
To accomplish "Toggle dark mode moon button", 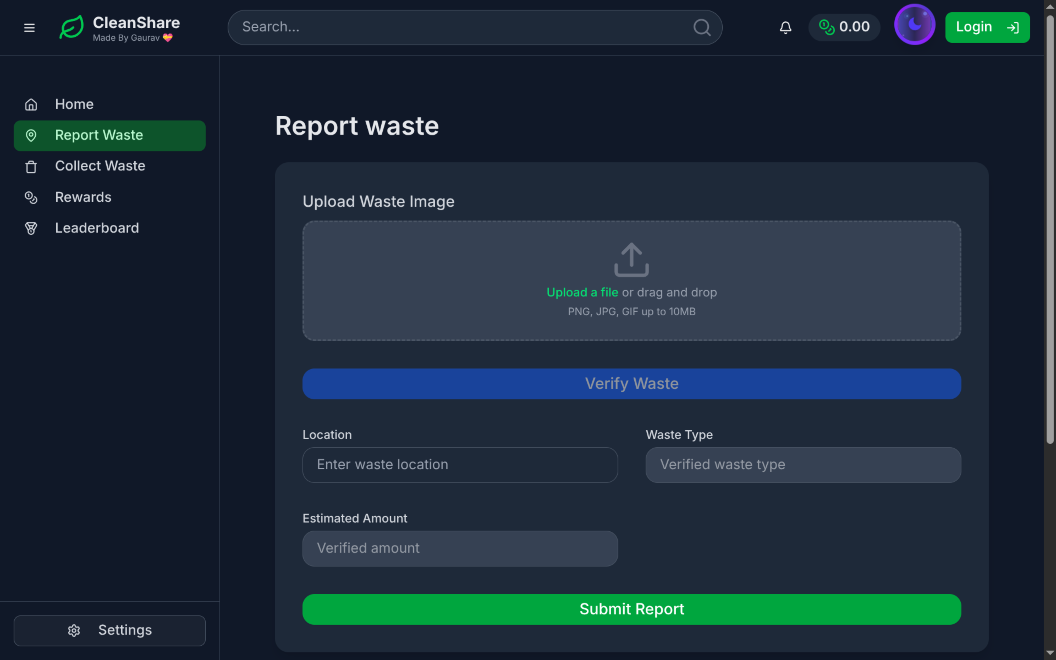I will point(914,25).
